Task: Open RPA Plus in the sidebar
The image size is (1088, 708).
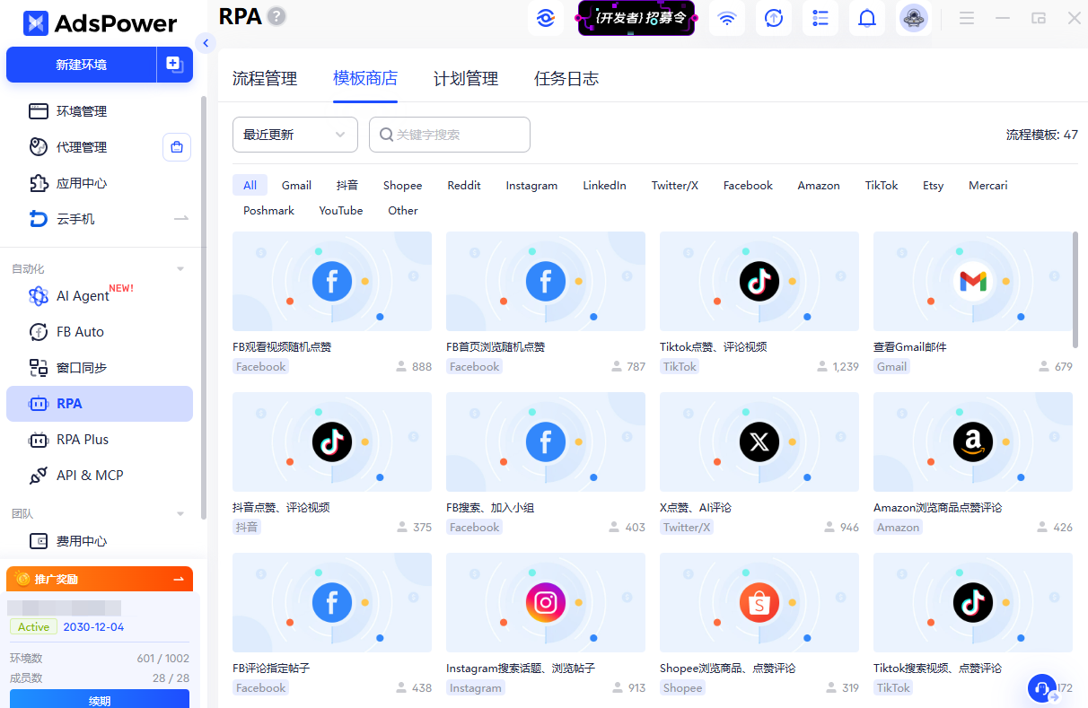Action: tap(100, 440)
